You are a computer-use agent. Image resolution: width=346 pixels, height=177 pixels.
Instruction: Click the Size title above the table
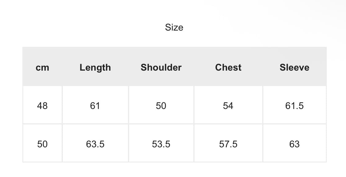174,27
